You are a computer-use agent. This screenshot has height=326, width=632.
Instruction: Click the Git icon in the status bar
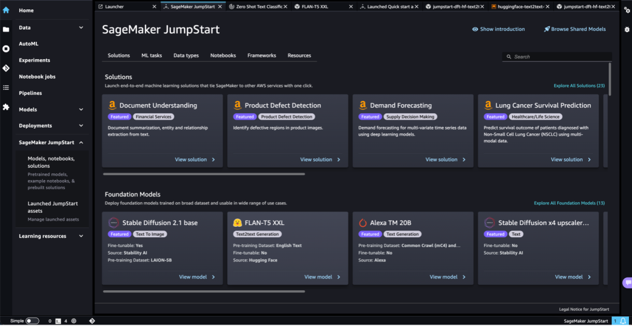click(92, 321)
